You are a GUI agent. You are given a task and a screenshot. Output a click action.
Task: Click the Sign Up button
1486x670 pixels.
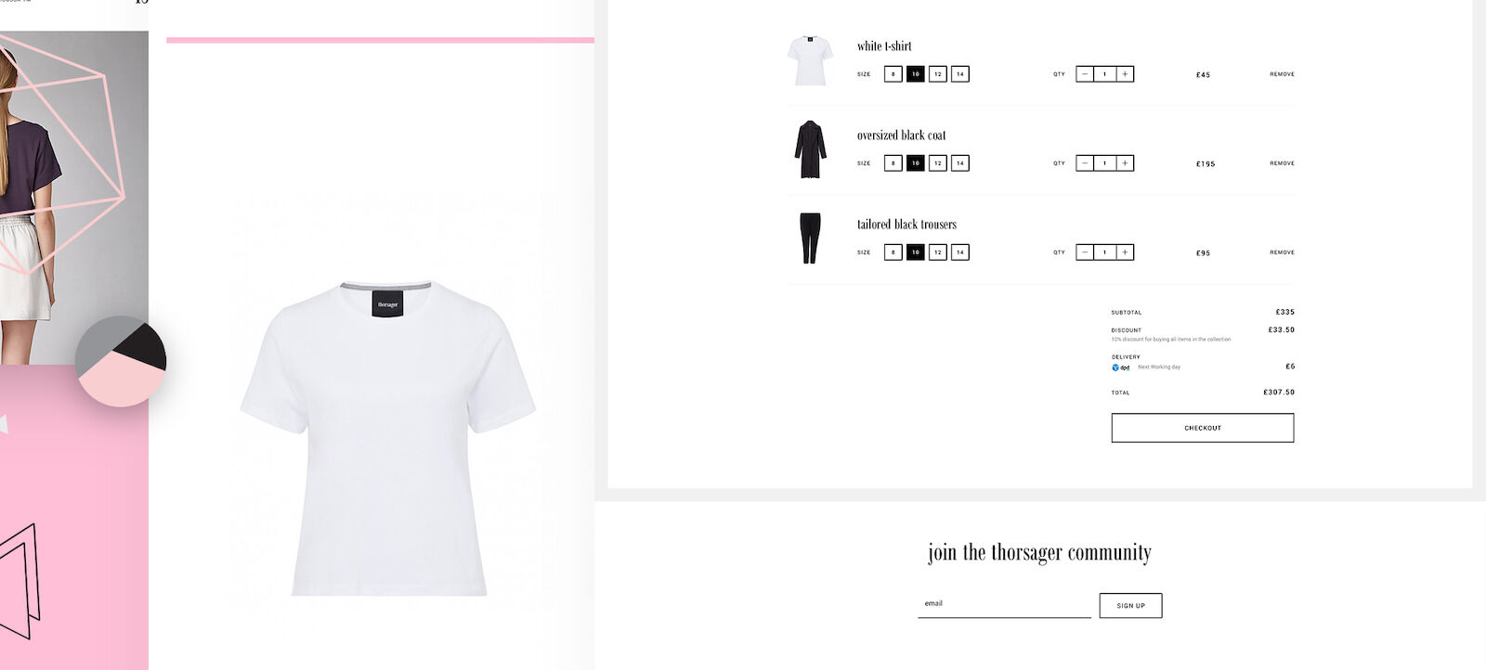(x=1130, y=605)
